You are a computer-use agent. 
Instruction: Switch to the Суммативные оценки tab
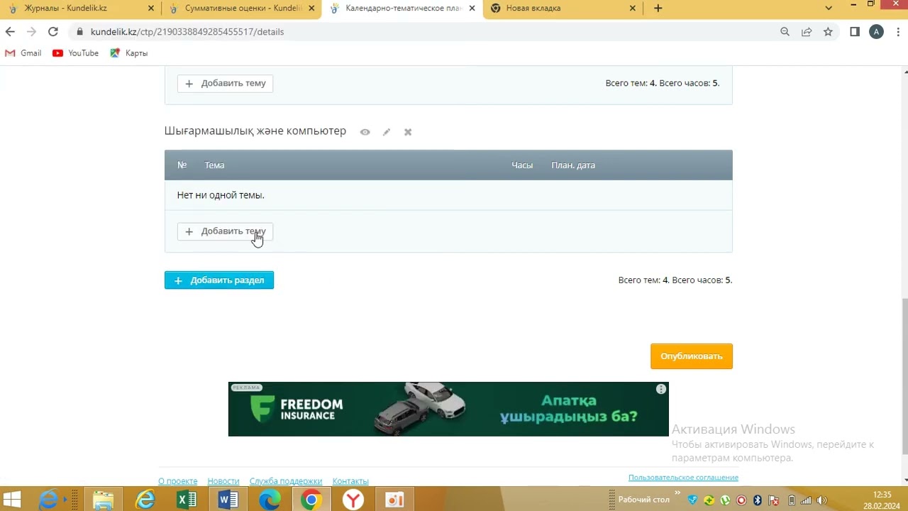point(241,9)
